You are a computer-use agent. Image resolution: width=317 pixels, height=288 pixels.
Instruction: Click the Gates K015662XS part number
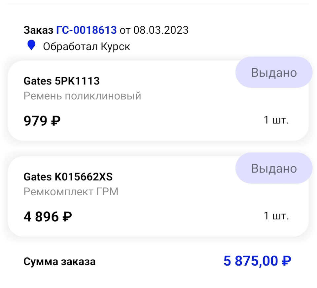coord(68,176)
